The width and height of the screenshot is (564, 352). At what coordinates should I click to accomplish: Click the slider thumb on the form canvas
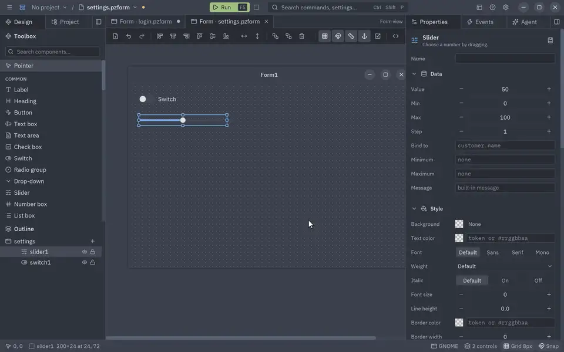coord(183,120)
